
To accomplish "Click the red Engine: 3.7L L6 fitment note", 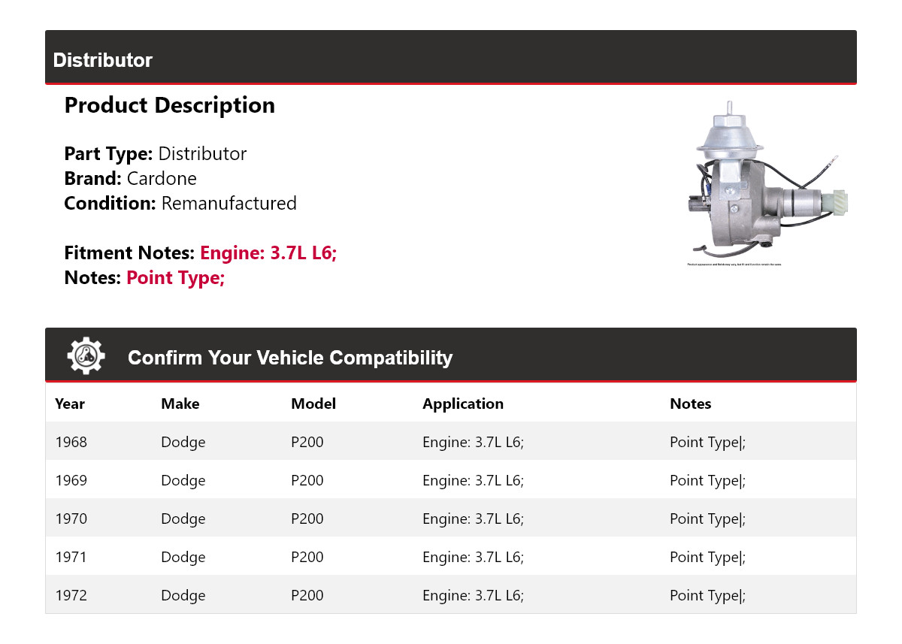I will 268,253.
